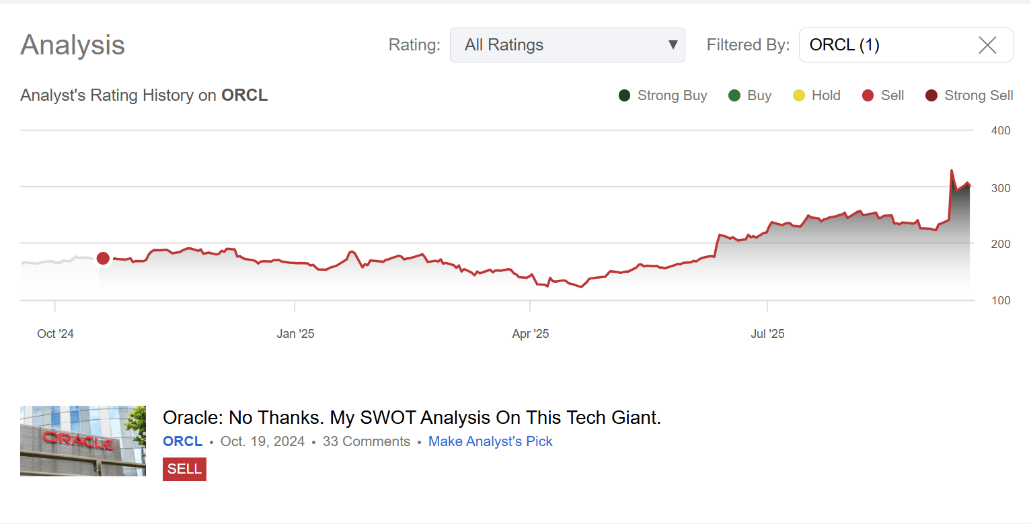Click the red SELL rating badge

click(184, 469)
